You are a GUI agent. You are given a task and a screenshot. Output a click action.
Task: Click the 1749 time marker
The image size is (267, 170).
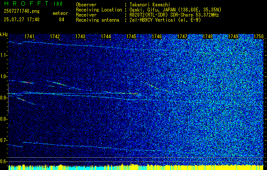[233, 37]
